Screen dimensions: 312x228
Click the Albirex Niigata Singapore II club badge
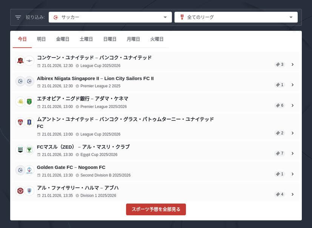[21, 81]
